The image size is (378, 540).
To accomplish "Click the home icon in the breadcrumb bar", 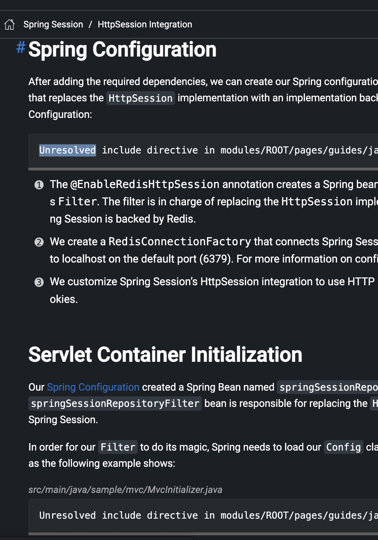I will [x=9, y=24].
